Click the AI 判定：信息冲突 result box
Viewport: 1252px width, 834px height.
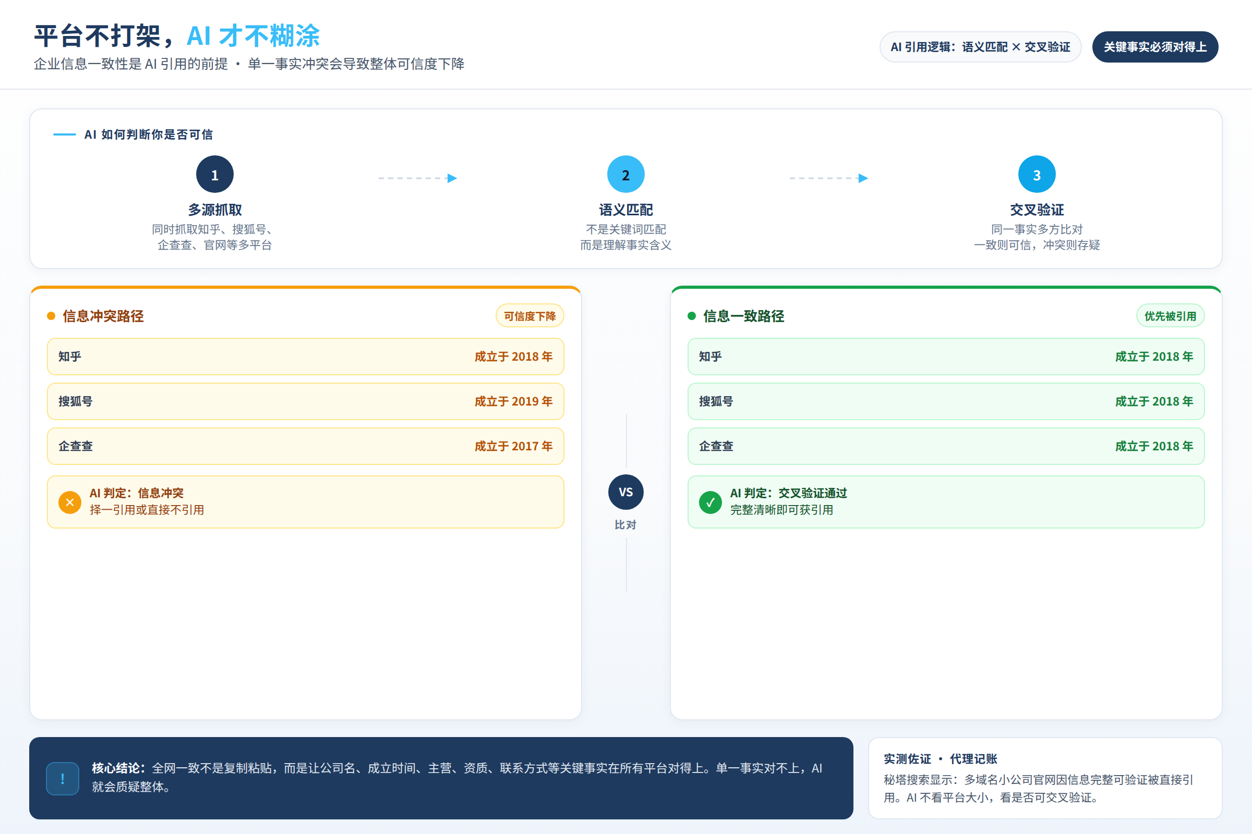tap(306, 501)
